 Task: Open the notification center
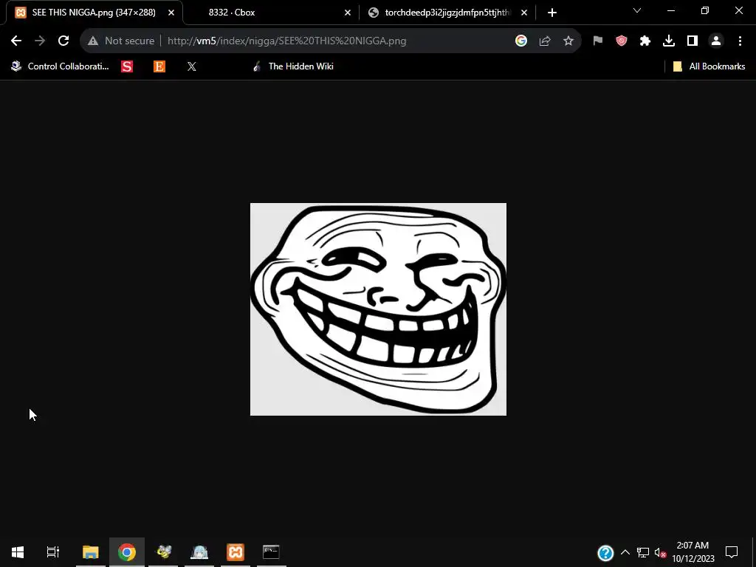point(732,552)
